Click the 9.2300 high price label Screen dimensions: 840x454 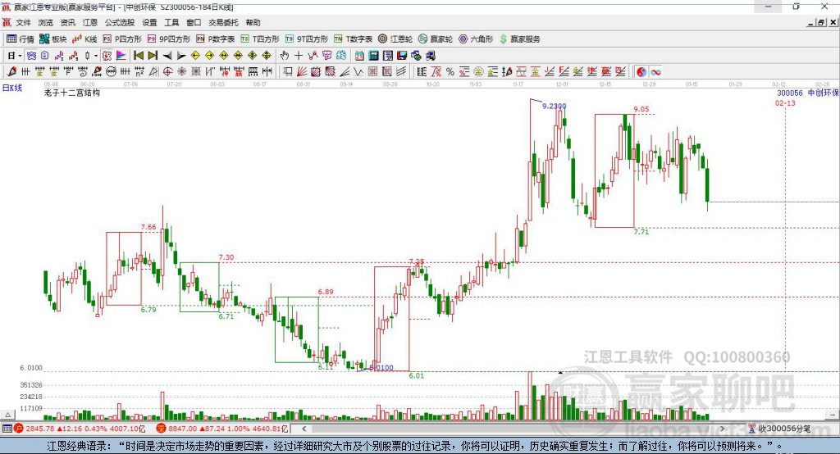(x=554, y=106)
